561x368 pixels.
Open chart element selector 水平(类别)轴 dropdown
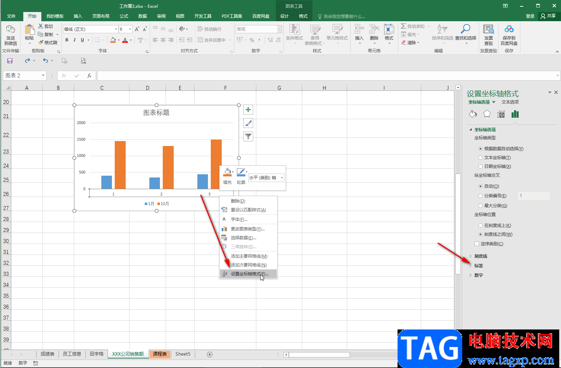[x=282, y=178]
